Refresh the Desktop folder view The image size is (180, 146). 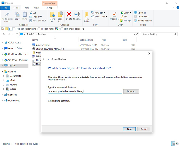[138, 34]
